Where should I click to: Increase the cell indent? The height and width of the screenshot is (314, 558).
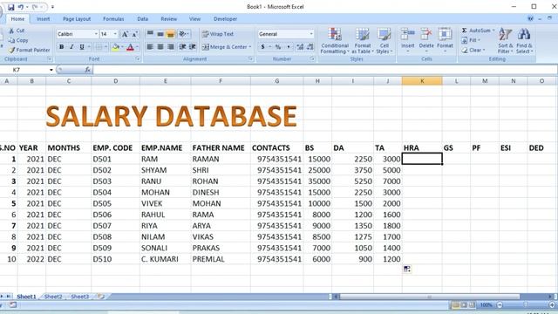click(x=193, y=47)
